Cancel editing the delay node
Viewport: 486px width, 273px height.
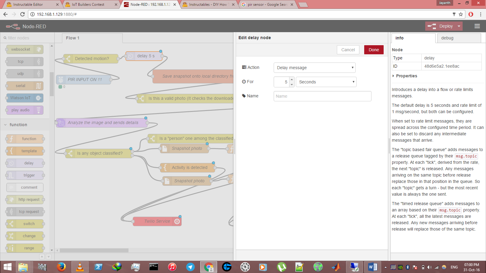coord(348,49)
